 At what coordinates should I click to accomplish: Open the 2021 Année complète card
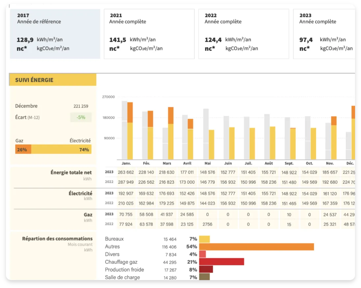click(x=149, y=34)
